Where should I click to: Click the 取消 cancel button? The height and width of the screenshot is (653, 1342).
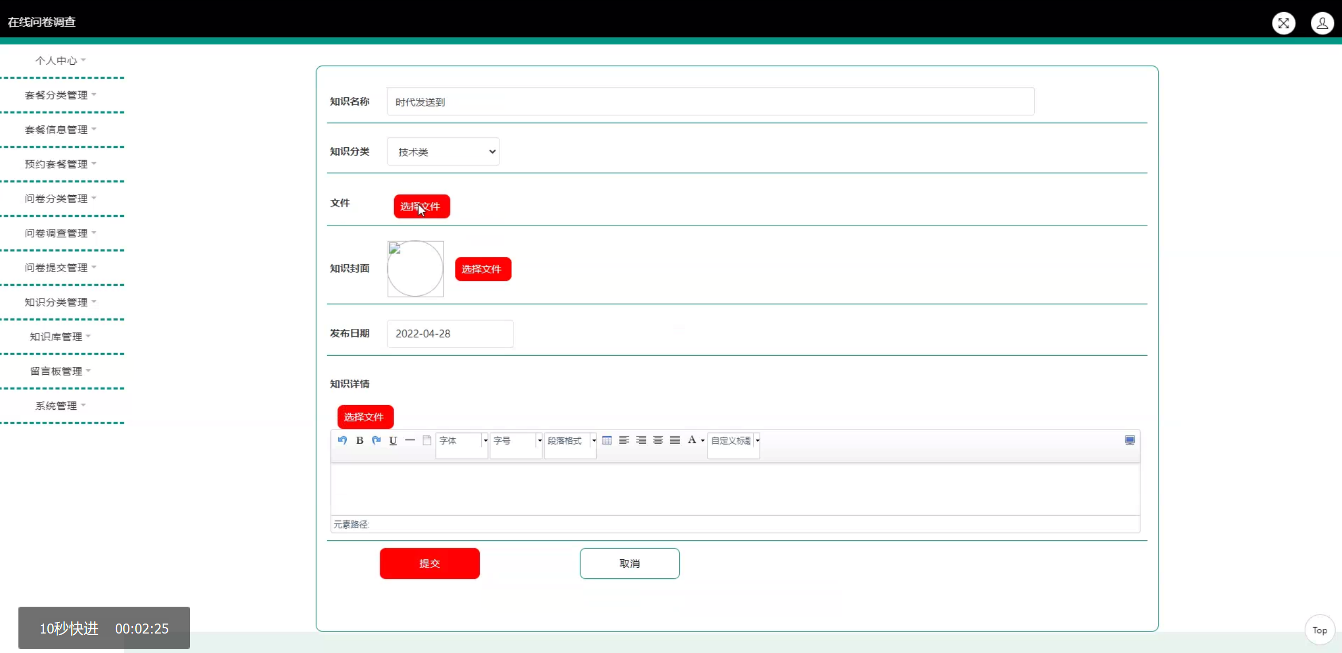pyautogui.click(x=629, y=564)
